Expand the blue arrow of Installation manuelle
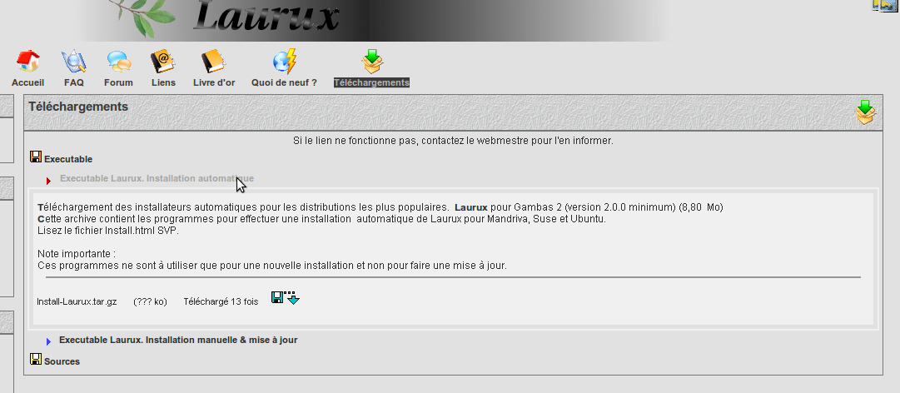The width and height of the screenshot is (900, 393). [49, 342]
